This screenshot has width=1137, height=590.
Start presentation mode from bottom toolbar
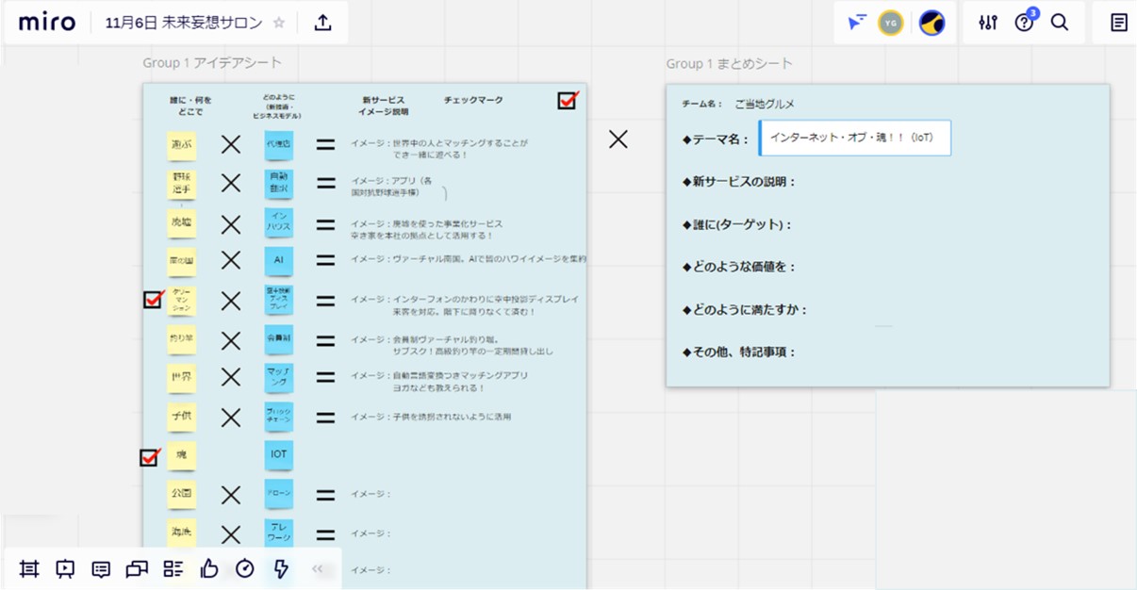(64, 568)
